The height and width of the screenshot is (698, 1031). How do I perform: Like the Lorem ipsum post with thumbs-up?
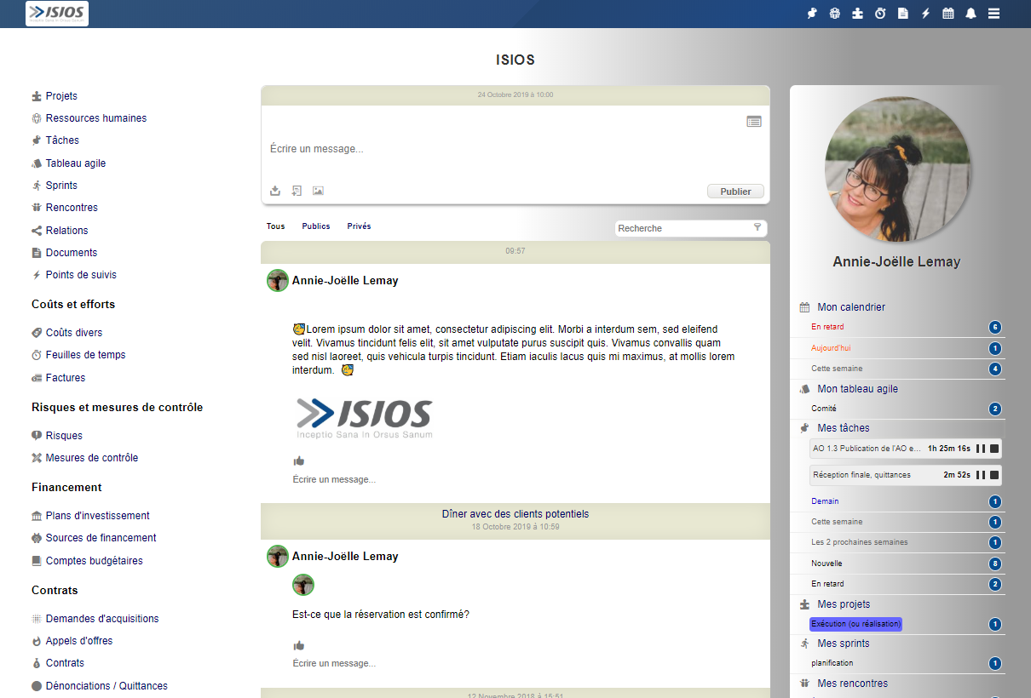coord(299,461)
